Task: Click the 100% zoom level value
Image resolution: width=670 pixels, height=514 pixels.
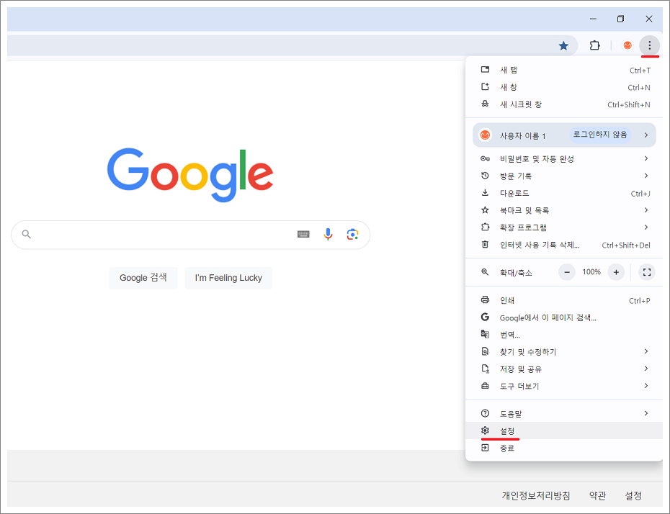Action: point(591,272)
